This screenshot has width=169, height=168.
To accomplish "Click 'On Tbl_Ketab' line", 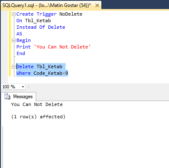I will point(34,21).
